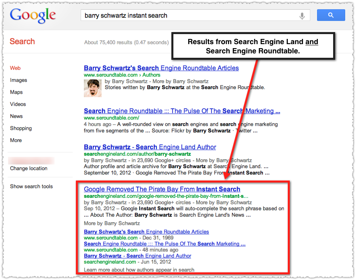Click 'Sep 10, 2012 – Google Instant Search' snippet line
Screen dimensions: 356x280
click(184, 209)
